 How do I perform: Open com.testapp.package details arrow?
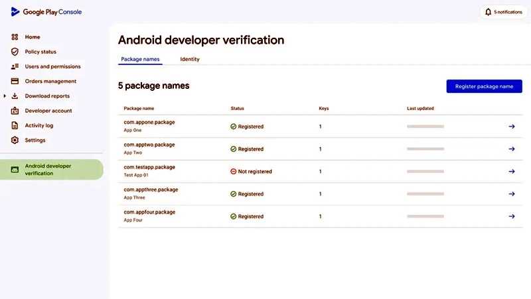512,172
